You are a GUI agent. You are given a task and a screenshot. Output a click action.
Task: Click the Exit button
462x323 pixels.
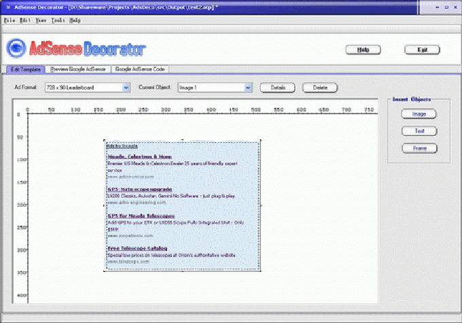click(422, 50)
